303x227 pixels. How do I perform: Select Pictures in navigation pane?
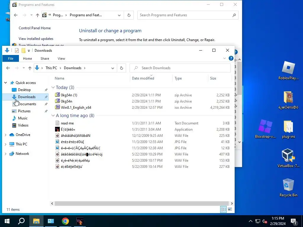tap(24, 111)
